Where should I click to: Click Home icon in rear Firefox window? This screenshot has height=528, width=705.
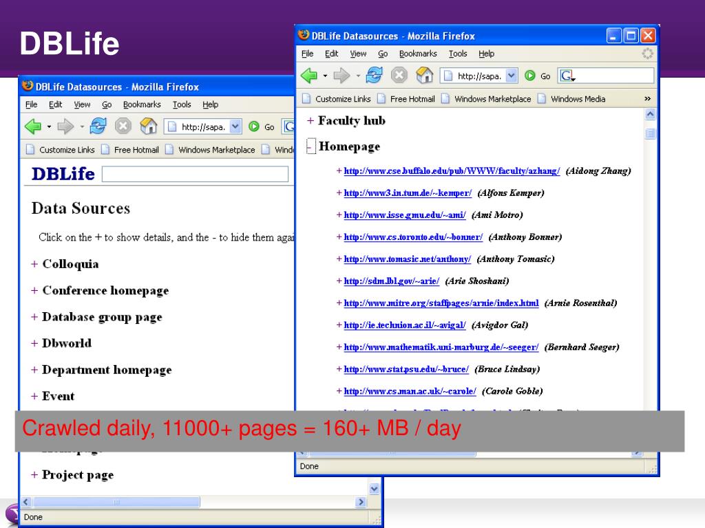click(x=148, y=126)
